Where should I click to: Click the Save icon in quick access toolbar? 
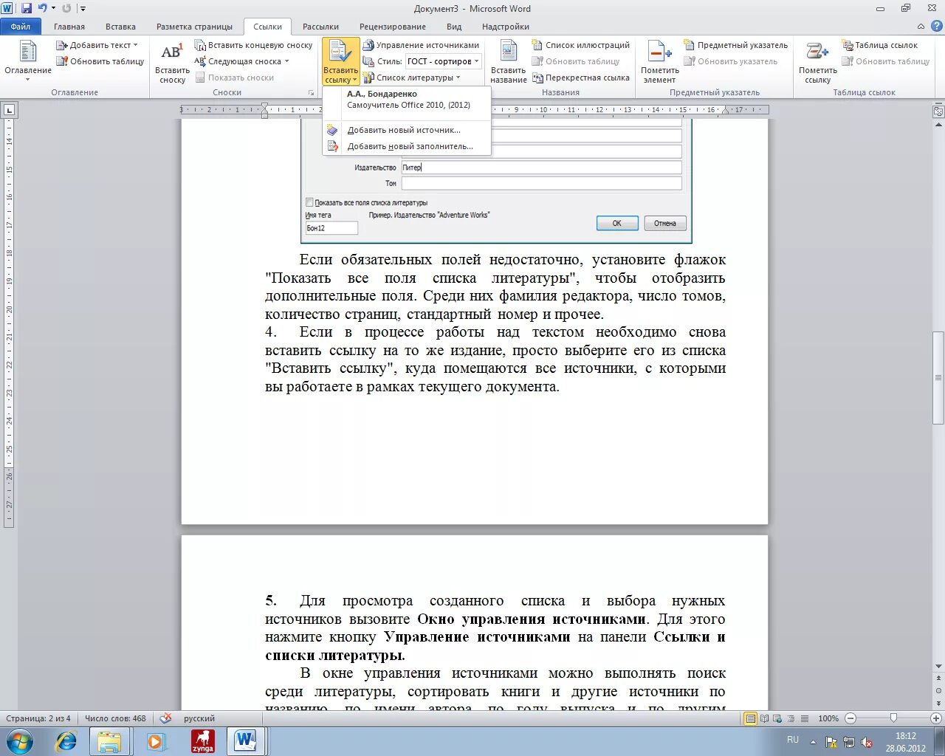(x=27, y=8)
